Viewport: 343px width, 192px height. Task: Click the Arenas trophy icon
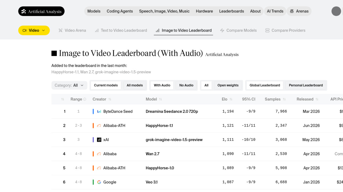292,11
